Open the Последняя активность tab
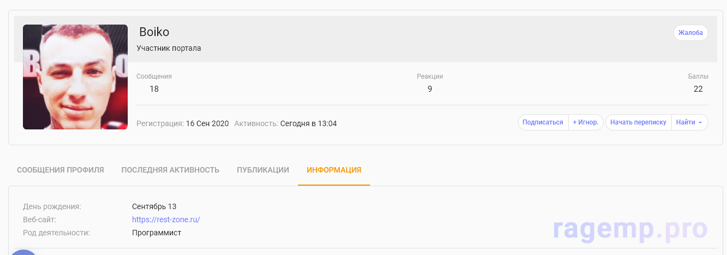 170,170
